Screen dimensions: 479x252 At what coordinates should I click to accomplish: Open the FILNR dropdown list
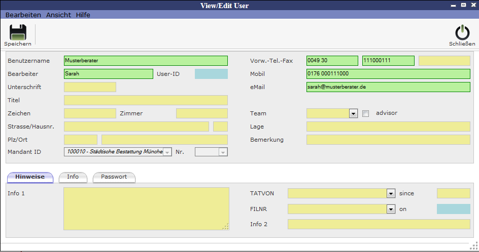pos(391,208)
